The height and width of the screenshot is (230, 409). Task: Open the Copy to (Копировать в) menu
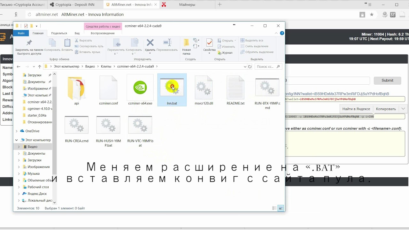point(134,47)
